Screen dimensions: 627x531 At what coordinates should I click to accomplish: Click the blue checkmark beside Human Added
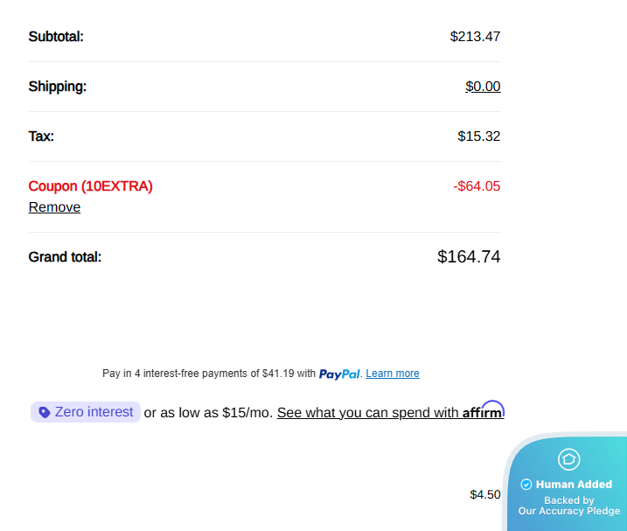click(x=526, y=485)
